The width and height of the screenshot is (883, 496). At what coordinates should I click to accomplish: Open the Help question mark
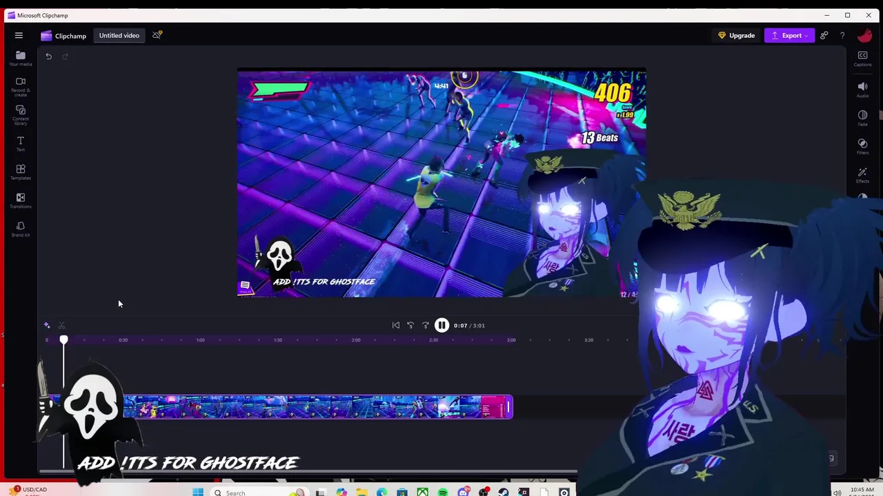(842, 35)
